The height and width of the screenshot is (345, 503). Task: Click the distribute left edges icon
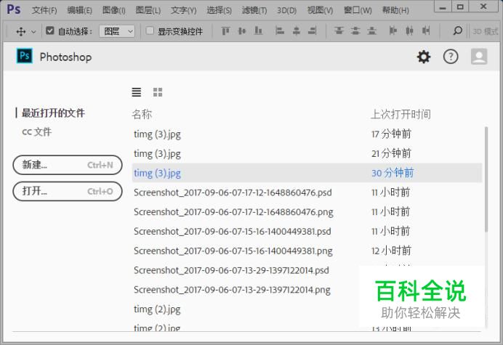tap(393, 31)
